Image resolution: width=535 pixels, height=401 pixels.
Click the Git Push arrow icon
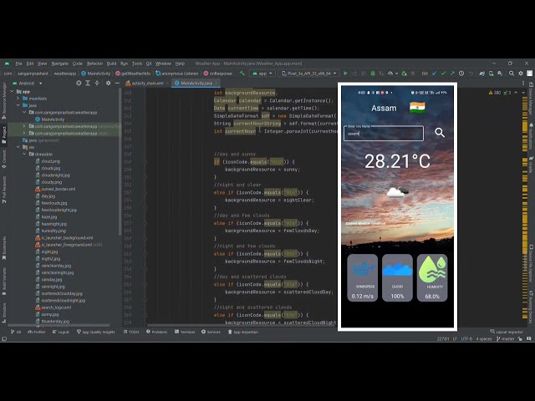click(452, 74)
